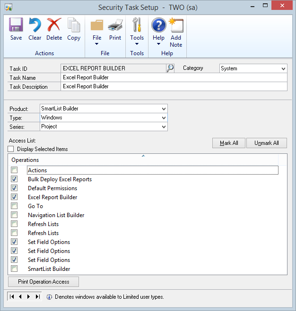Click the Mark All button

tap(229, 143)
